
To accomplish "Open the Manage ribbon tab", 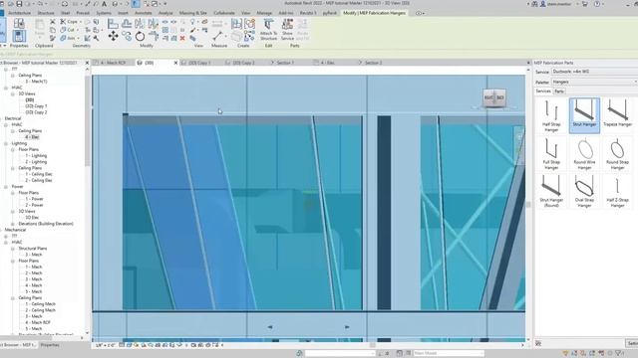I will click(264, 13).
